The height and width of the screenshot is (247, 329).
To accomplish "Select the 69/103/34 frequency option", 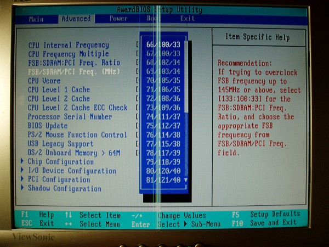I will (x=163, y=71).
